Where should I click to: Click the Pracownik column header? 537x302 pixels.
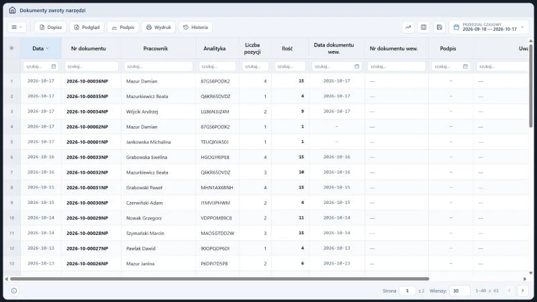click(x=156, y=48)
